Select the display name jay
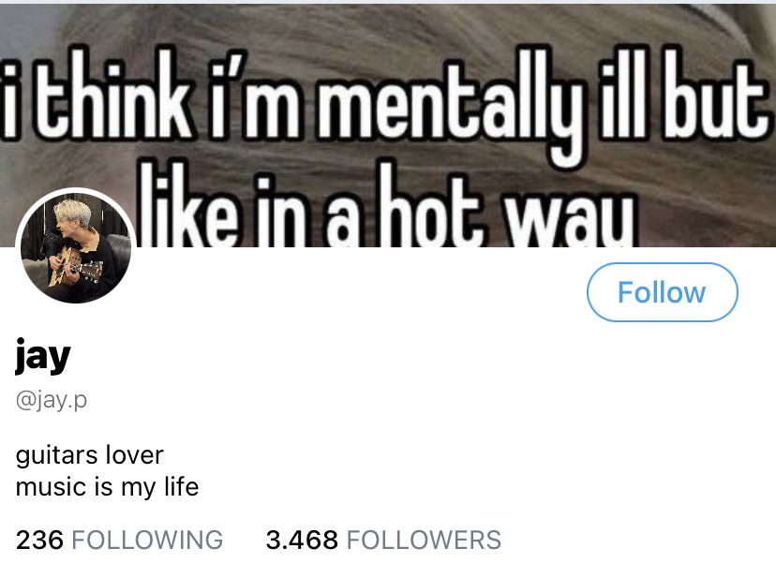Image resolution: width=776 pixels, height=563 pixels. pos(43,356)
